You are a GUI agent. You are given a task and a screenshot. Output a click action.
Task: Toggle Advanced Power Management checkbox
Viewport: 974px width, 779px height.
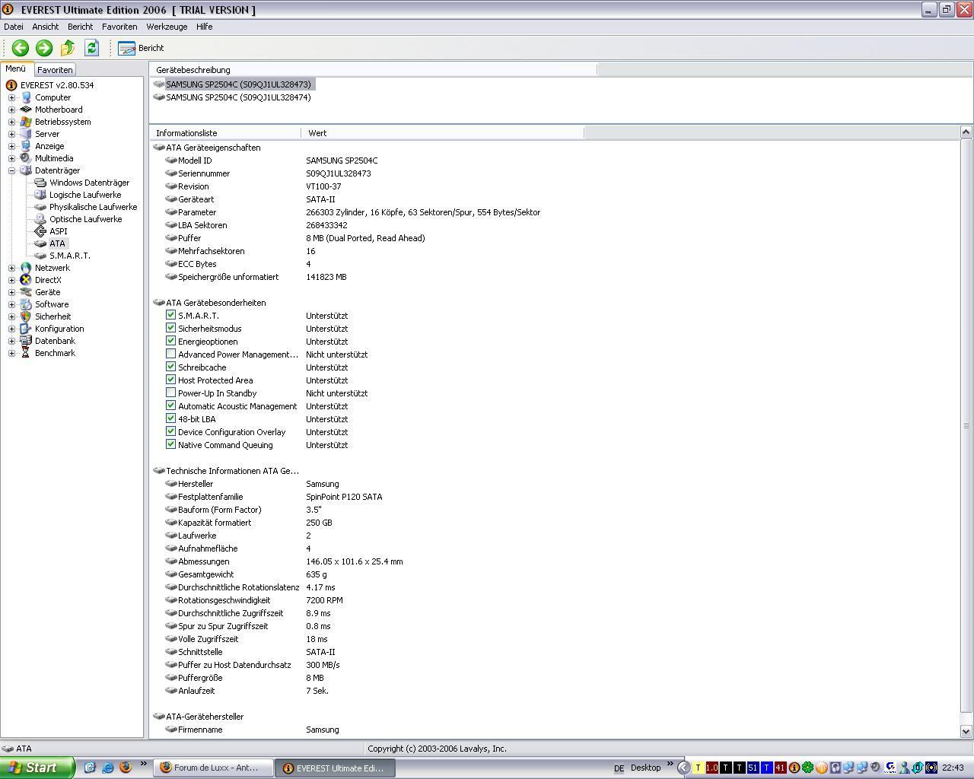click(170, 354)
